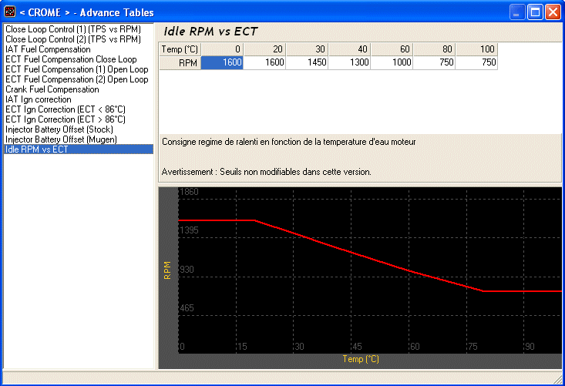Open ECT Fuel Compensation Close Loop table
Screen dimensions: 565x386
[71, 59]
